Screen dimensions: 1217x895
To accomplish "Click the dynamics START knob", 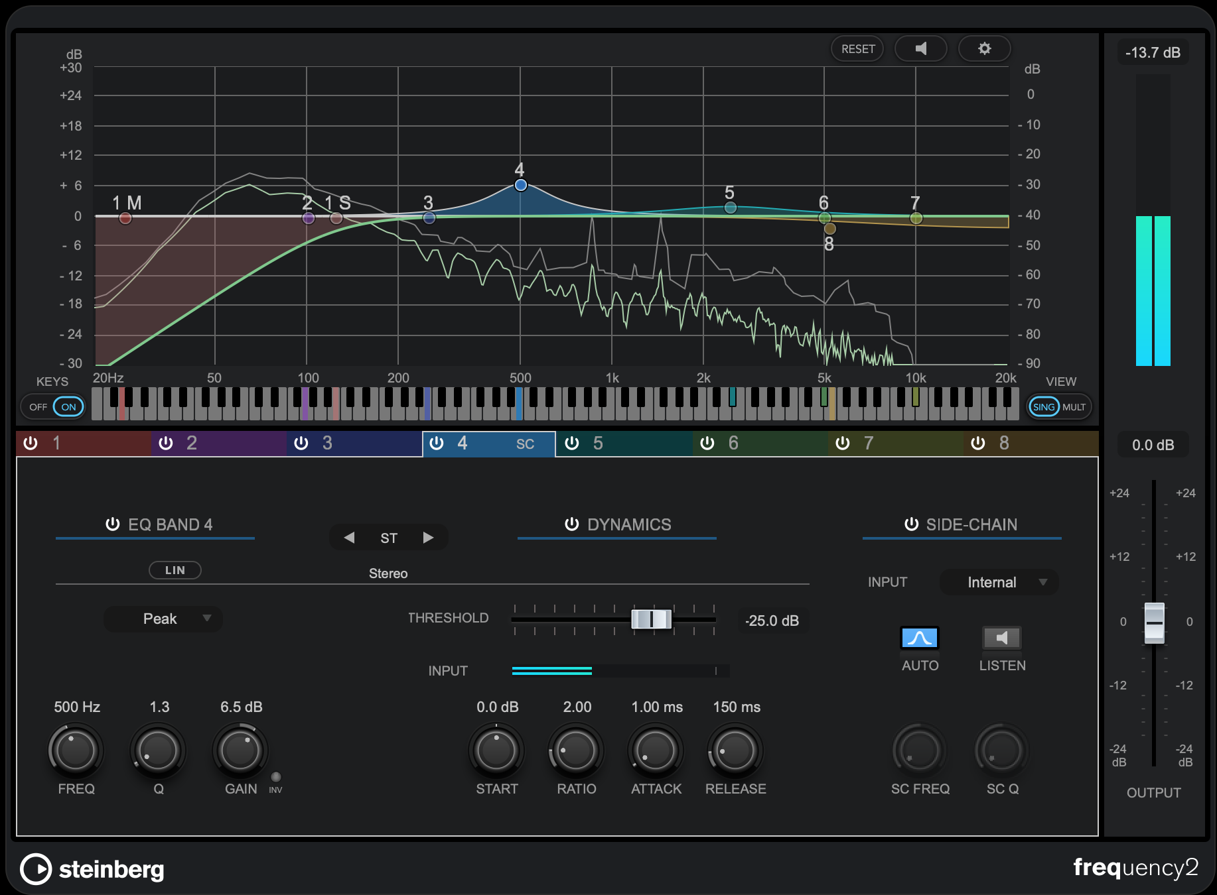I will click(x=496, y=750).
